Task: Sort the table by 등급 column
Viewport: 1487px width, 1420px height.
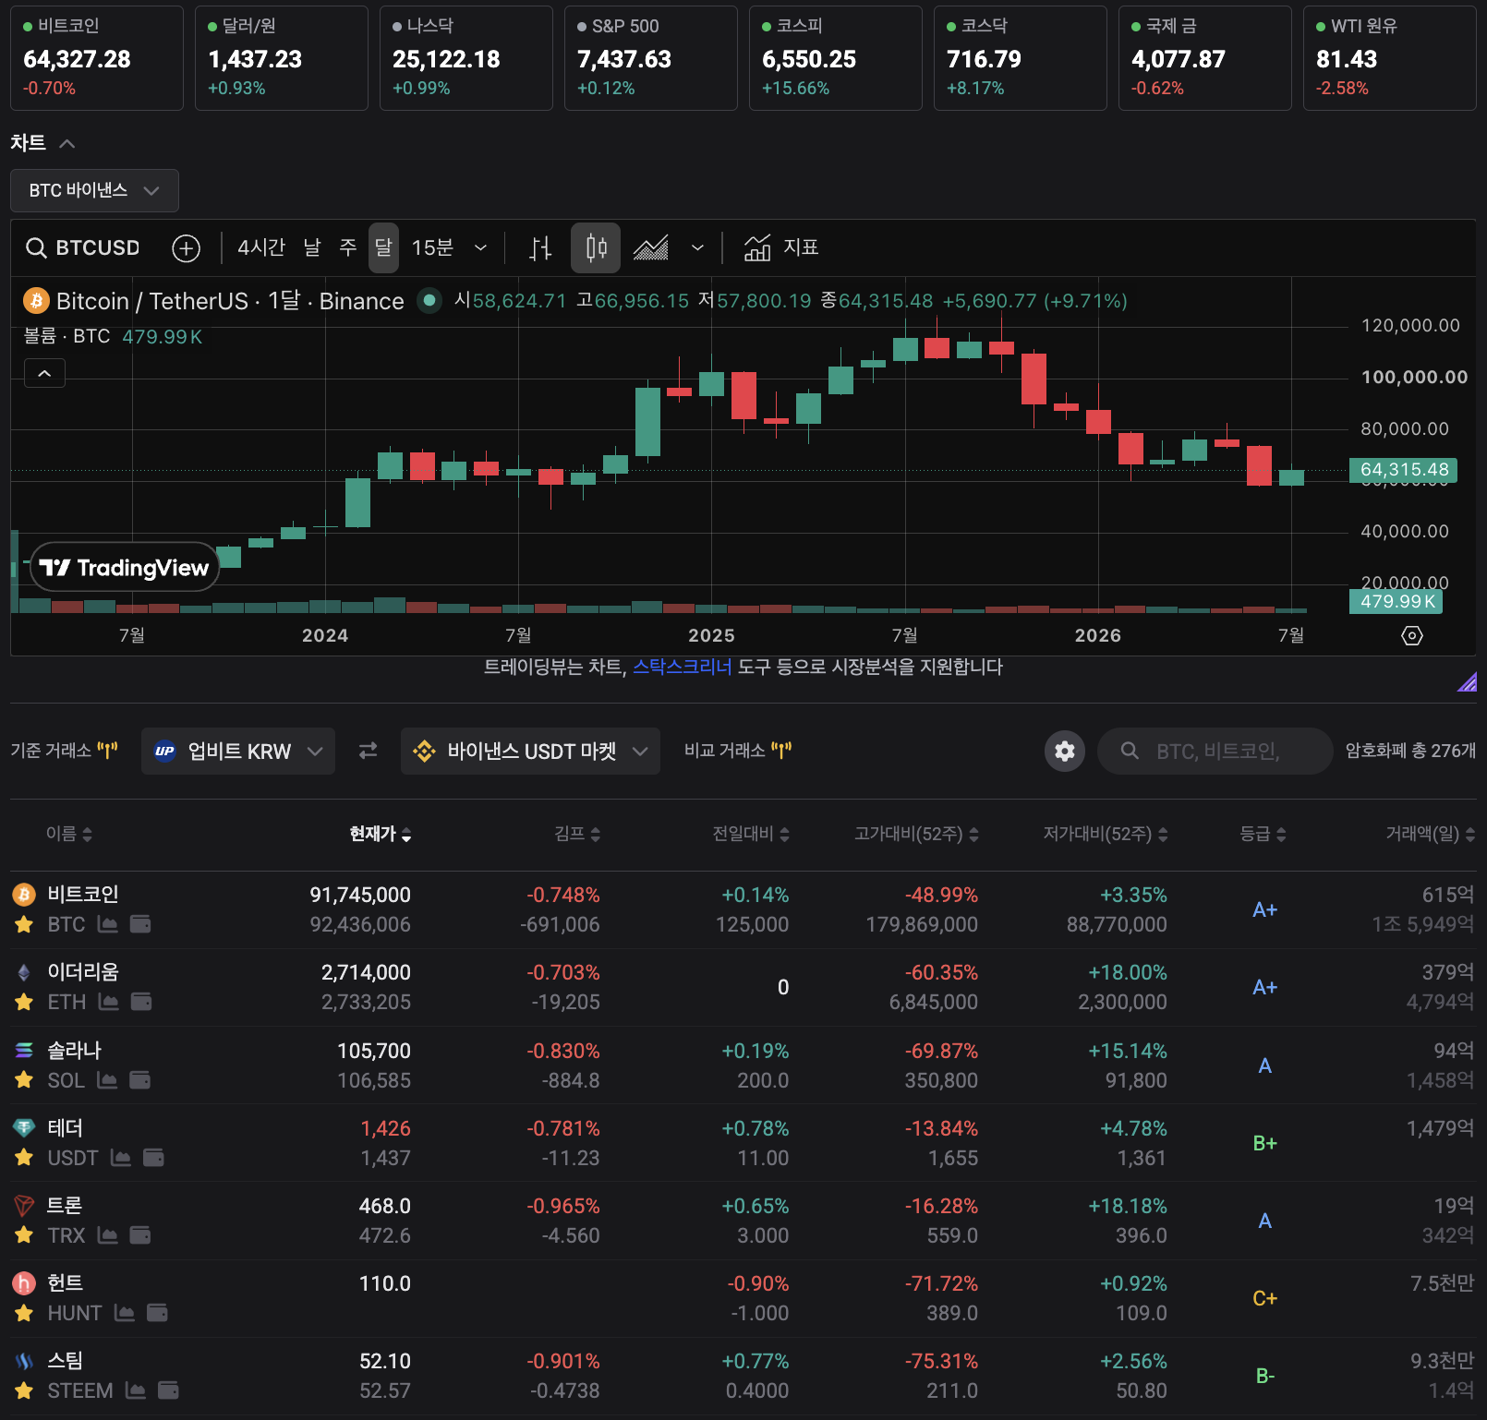Action: pos(1263,834)
